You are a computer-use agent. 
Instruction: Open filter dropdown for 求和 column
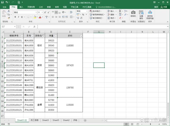(x=81, y=36)
